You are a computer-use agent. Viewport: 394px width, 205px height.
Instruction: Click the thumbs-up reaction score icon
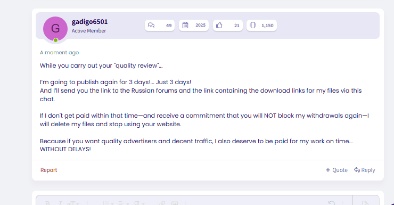coord(219,25)
